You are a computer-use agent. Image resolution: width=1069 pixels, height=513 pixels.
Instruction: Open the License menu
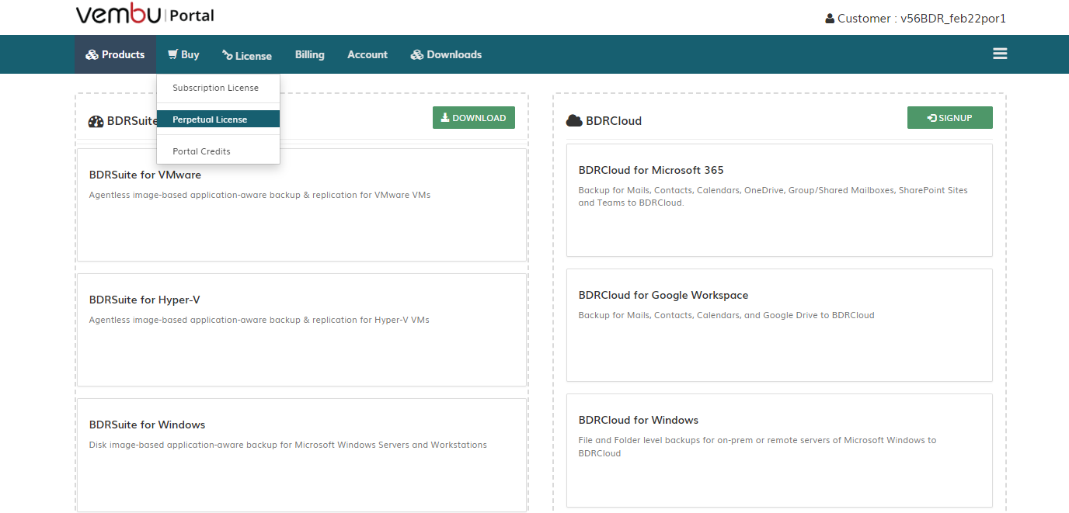[247, 55]
